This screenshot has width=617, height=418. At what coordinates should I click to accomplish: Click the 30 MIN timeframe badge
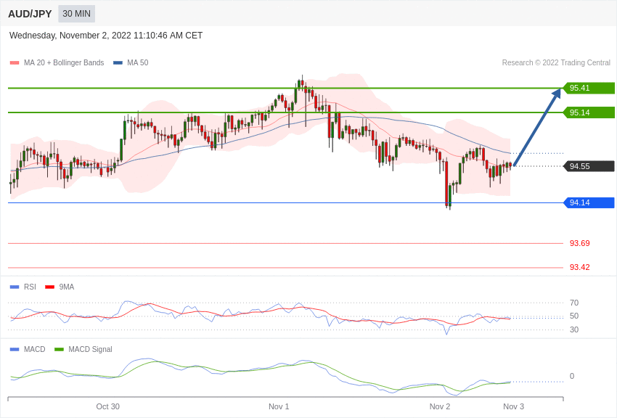click(x=77, y=14)
